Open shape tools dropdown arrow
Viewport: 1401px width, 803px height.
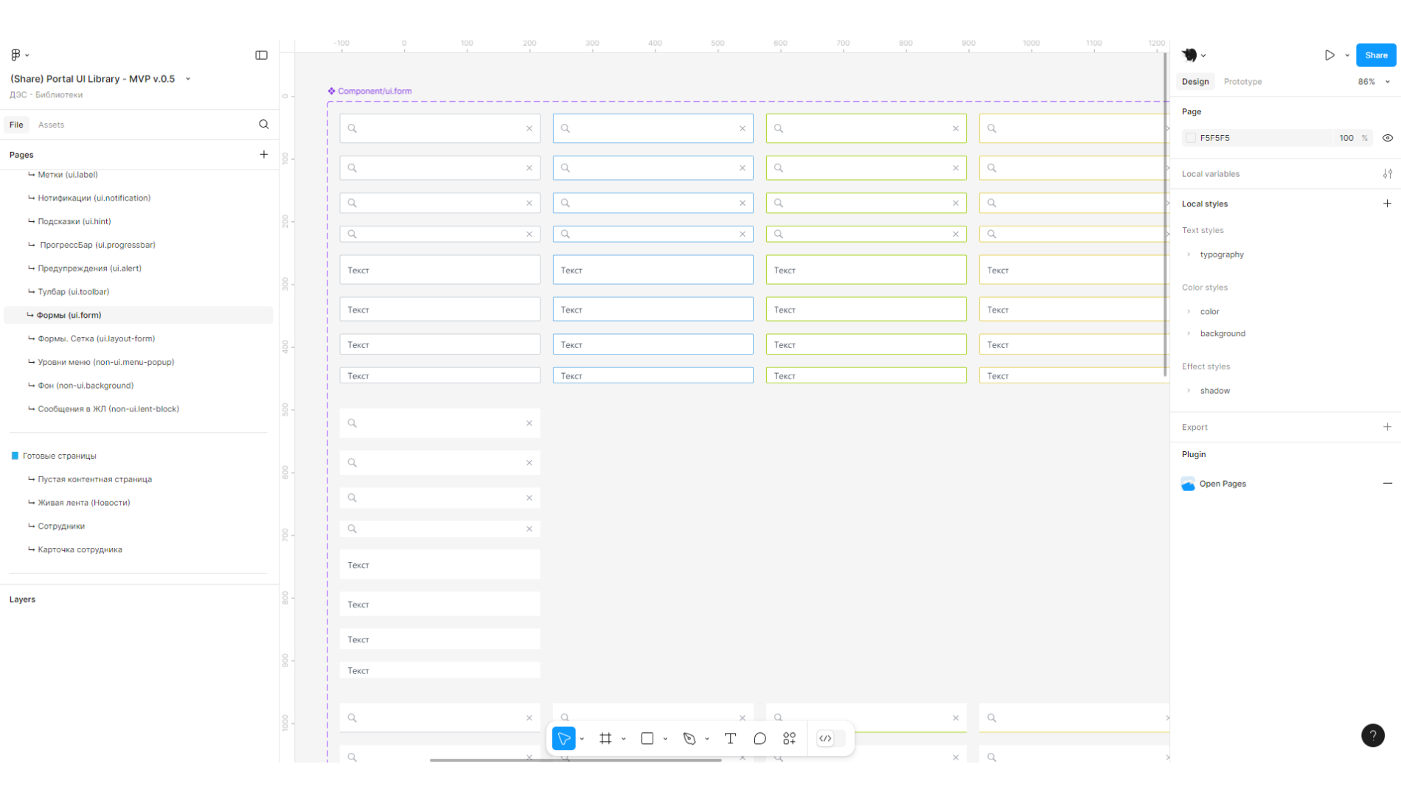point(665,739)
